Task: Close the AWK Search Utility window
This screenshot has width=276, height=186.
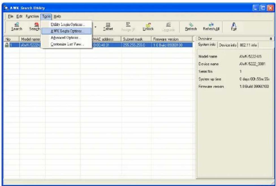Action: tap(270, 8)
